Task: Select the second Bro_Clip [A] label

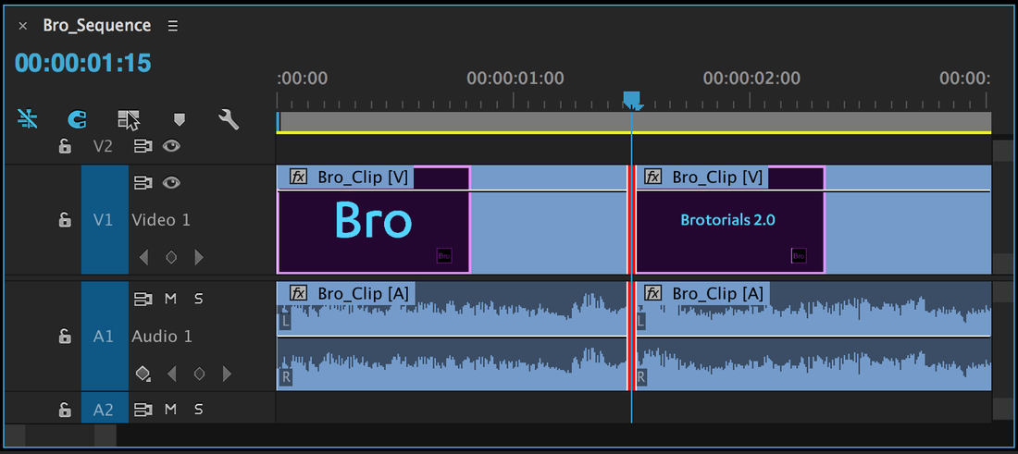Action: pyautogui.click(x=717, y=294)
